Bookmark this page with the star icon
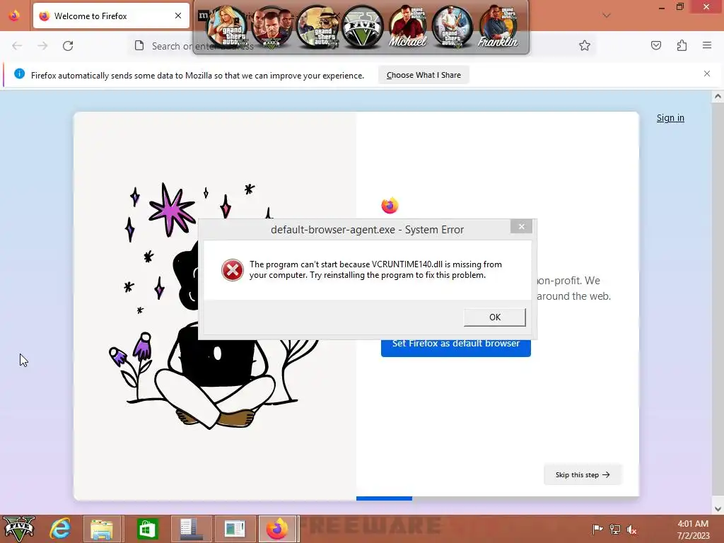 tap(585, 45)
